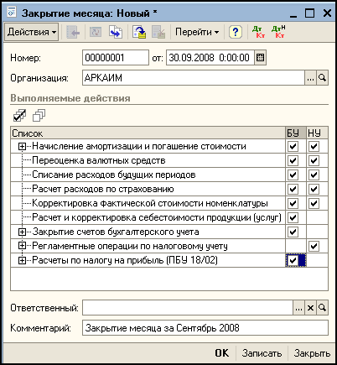Viewport: 337px width, 365px height.
Task: Expand Закрытие счетов бухгалтерского учета
Action: pyautogui.click(x=22, y=232)
